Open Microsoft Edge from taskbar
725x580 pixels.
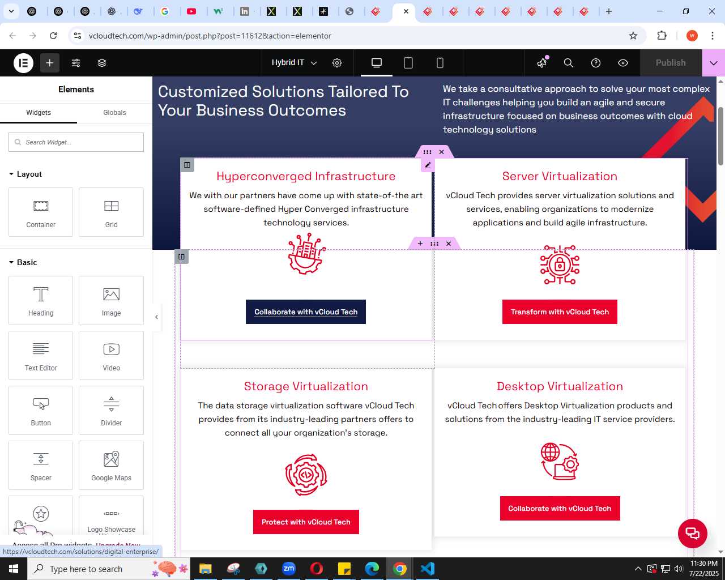(x=372, y=569)
